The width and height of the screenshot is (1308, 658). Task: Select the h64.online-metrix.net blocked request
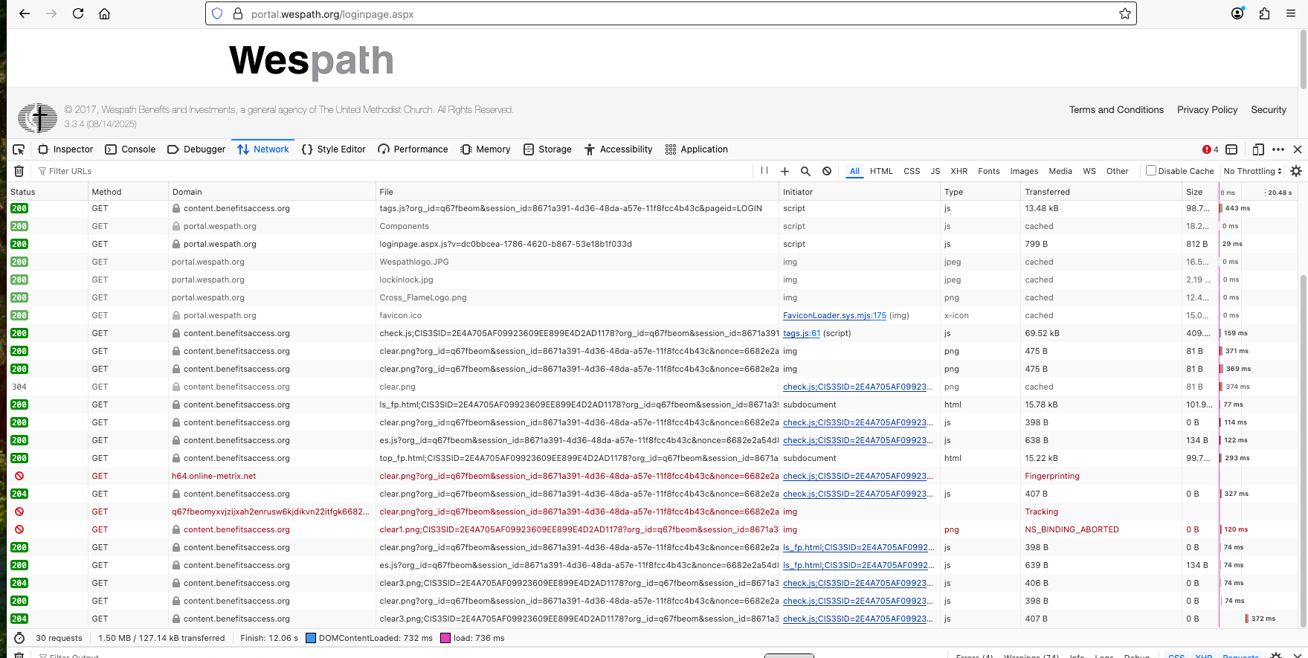click(613, 476)
